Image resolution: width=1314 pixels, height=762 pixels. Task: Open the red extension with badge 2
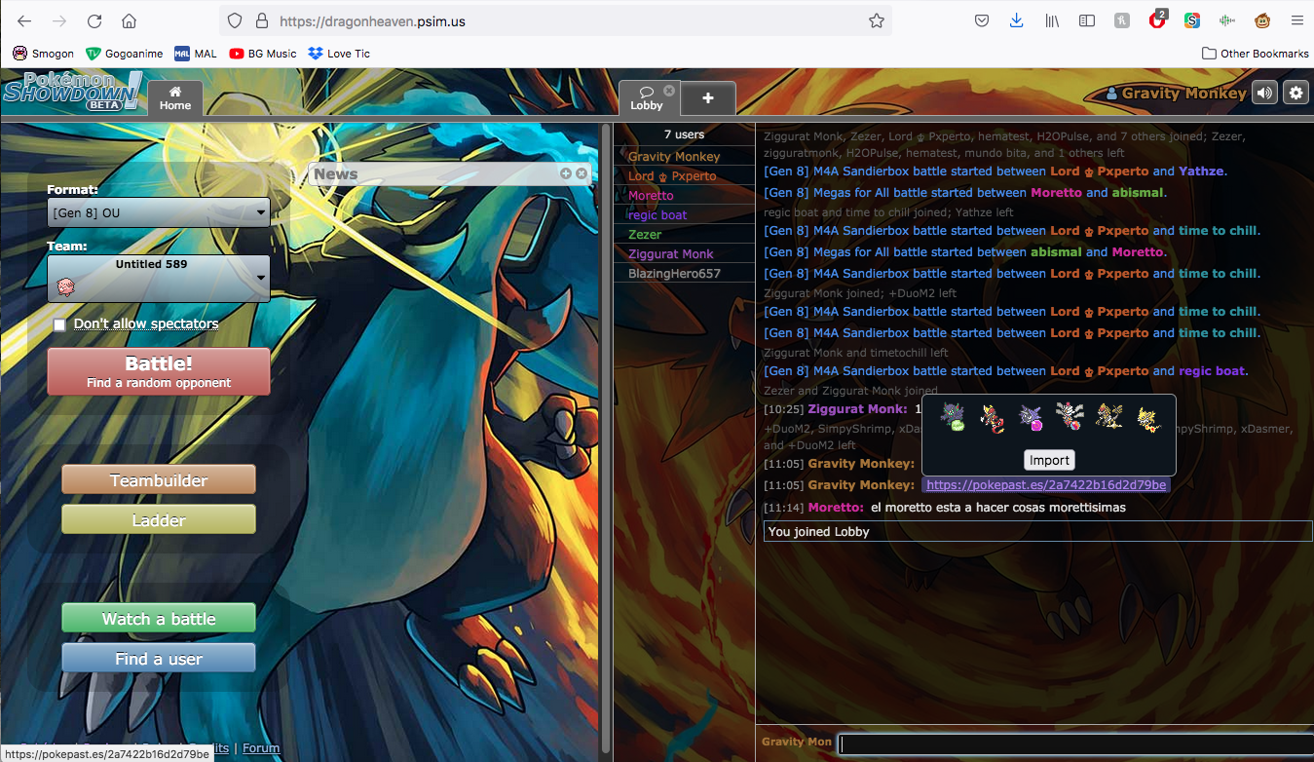click(x=1157, y=20)
